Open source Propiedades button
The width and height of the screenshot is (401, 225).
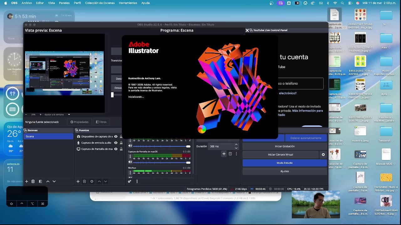click(x=80, y=122)
